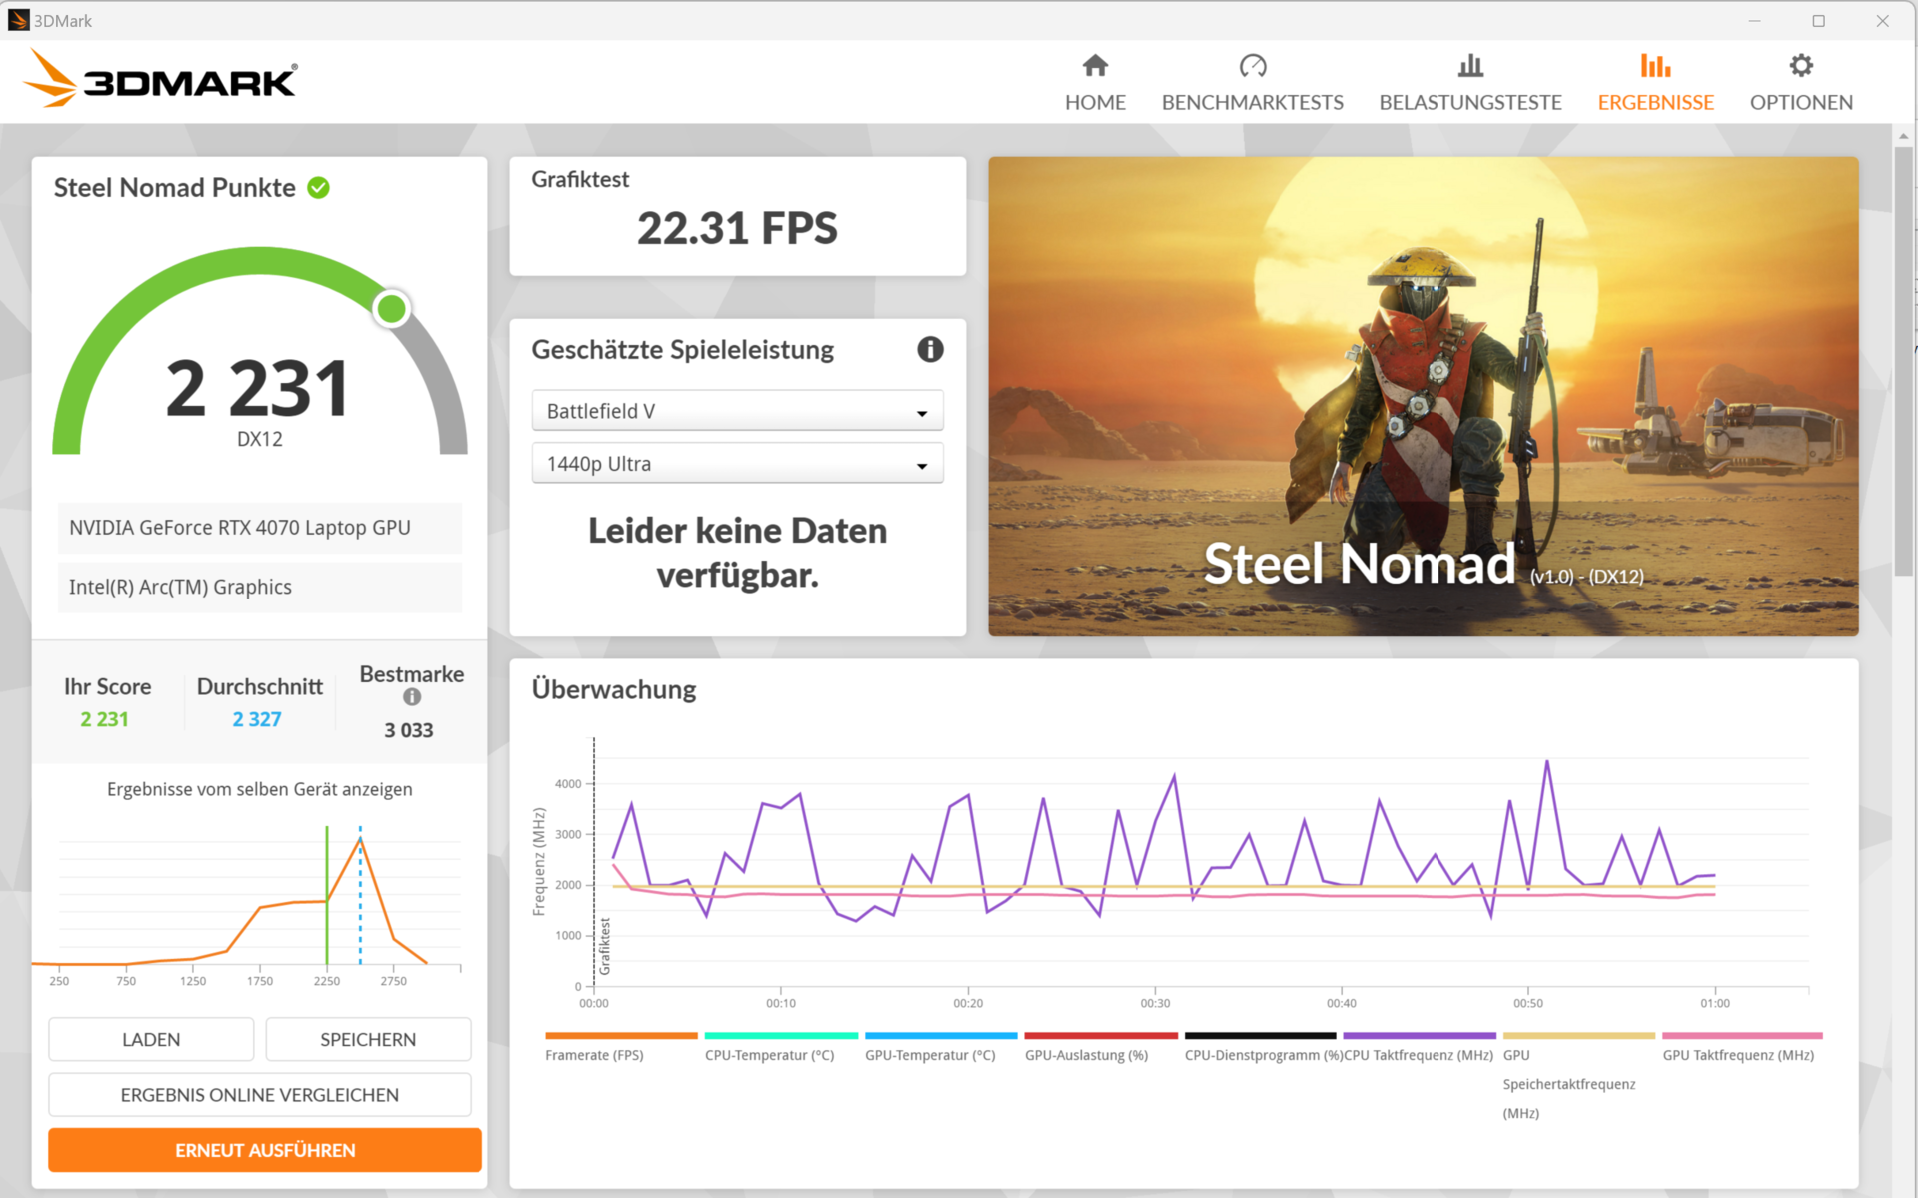Viewport: 1918px width, 1198px height.
Task: Click ERGEBNIS ONLINE VERGLEICHEN button
Action: (260, 1095)
